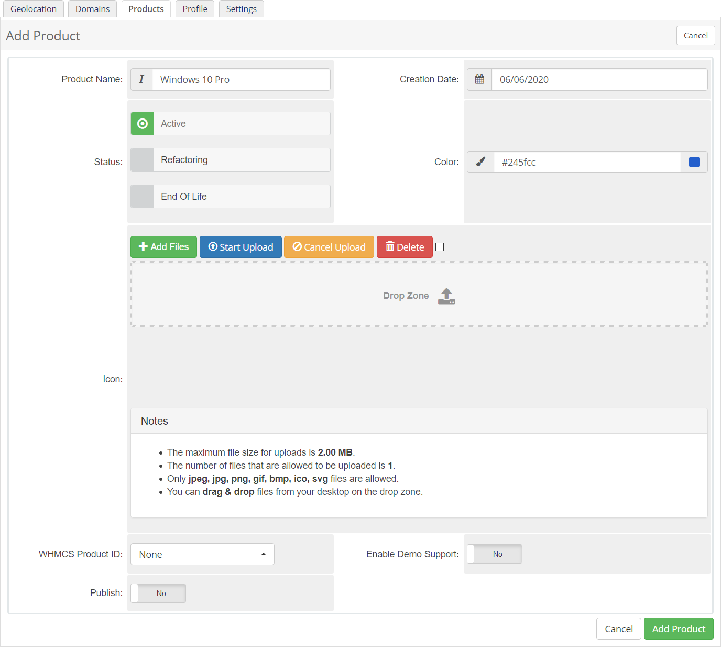721x647 pixels.
Task: Click the paintbrush icon next to Color
Action: click(x=480, y=162)
